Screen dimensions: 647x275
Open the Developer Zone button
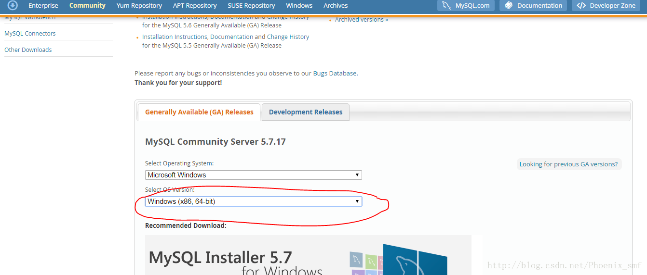[x=606, y=6]
